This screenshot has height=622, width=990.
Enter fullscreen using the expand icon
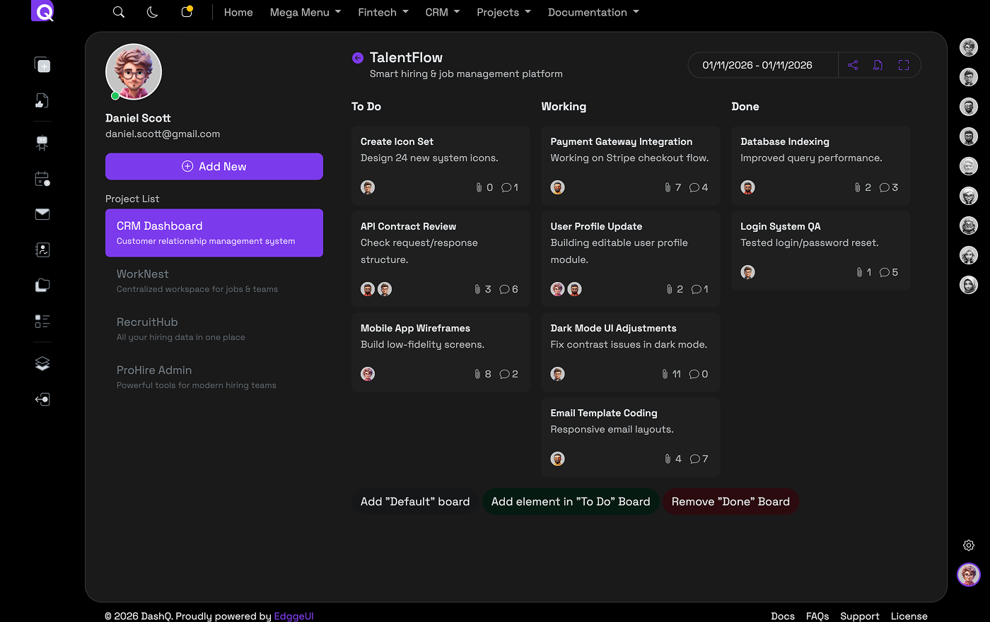[903, 64]
